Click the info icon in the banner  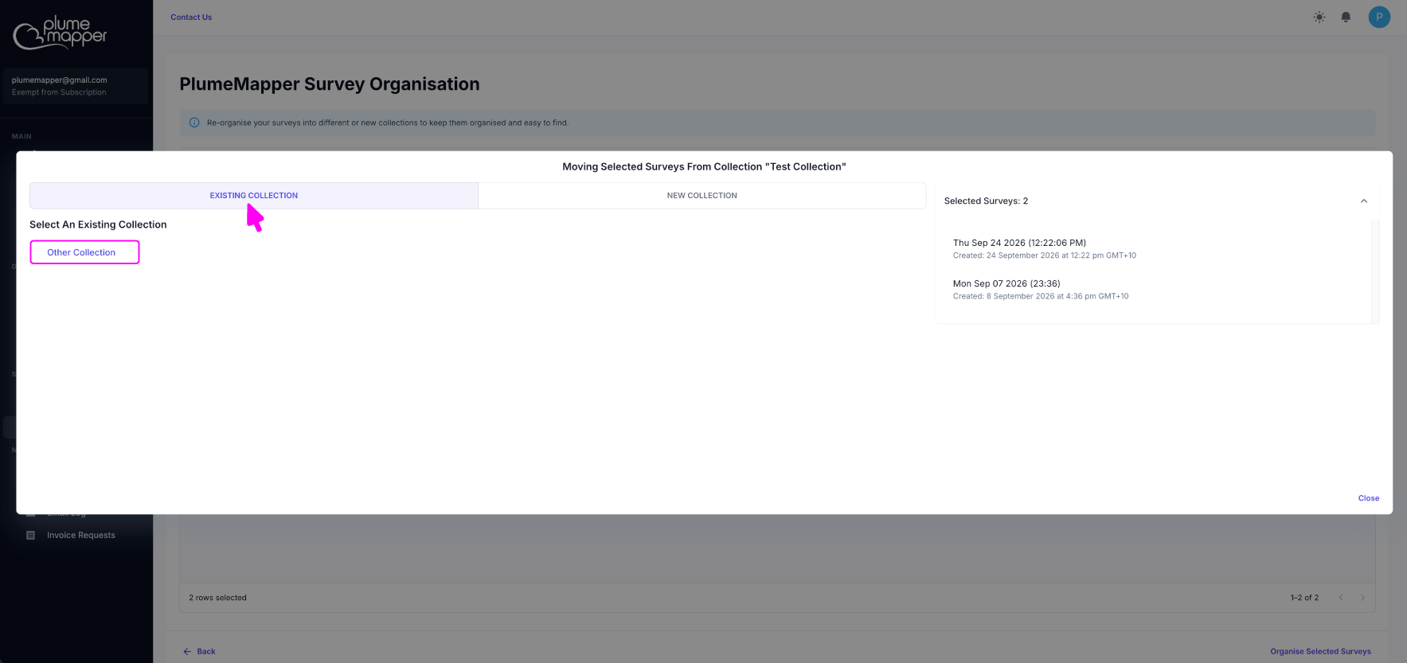pos(194,123)
